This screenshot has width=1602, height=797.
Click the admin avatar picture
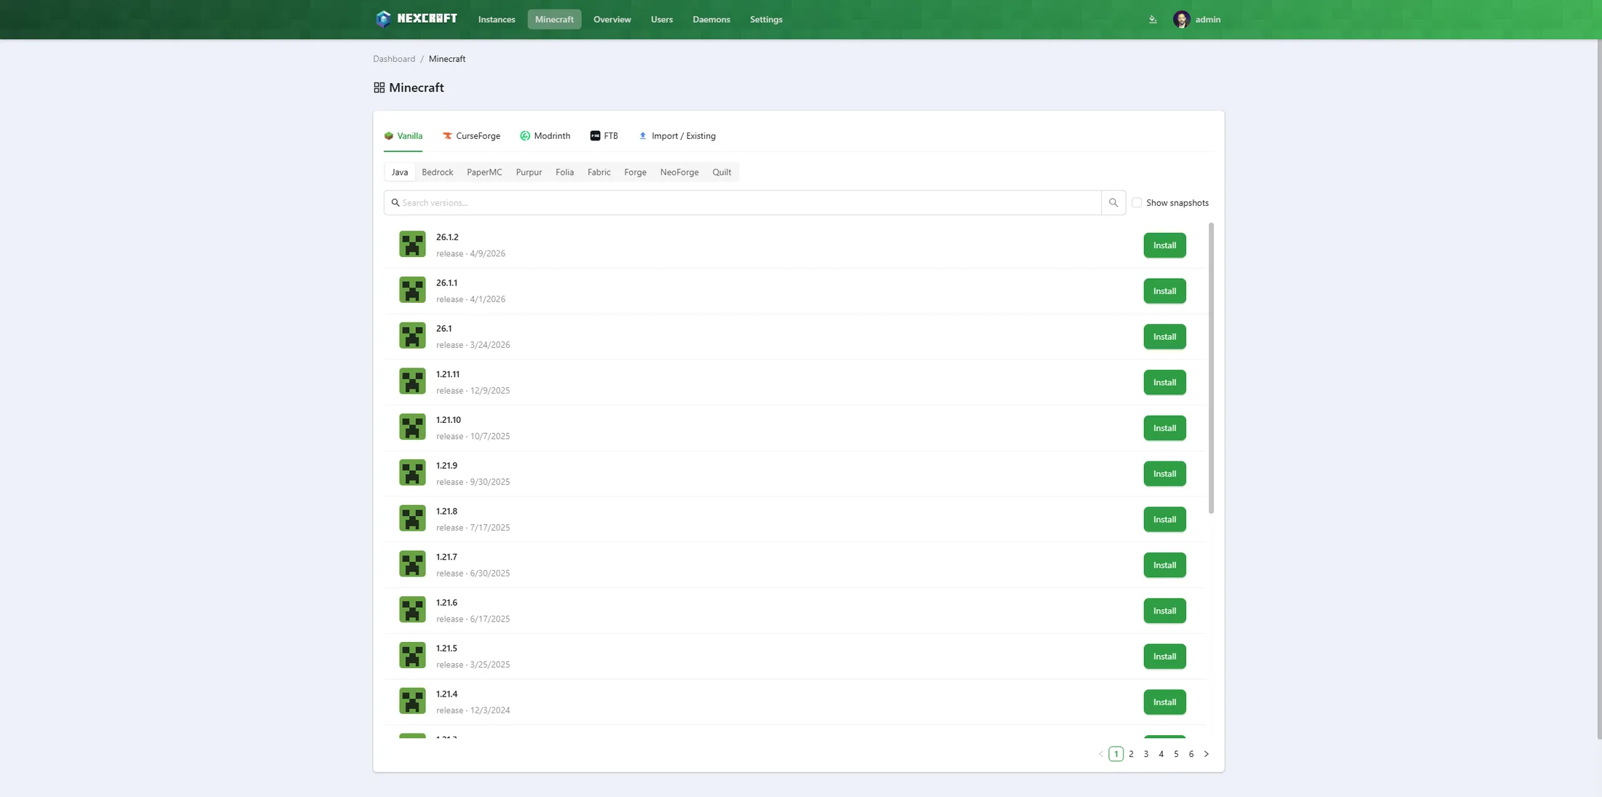click(x=1181, y=20)
